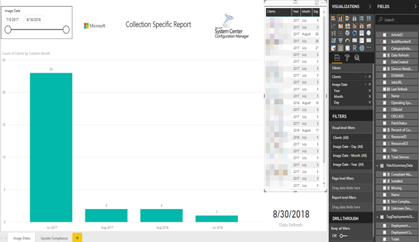Select the 100% stacked column chart visualization
Screen dimensions: 419x242
[x=368, y=18]
